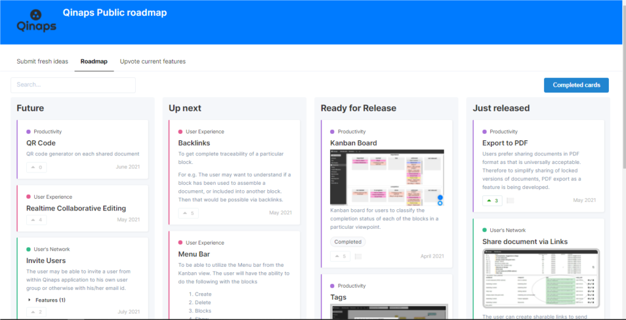This screenshot has width=626, height=320.
Task: View the Tags card screenshot thumbnail
Action: (x=389, y=311)
